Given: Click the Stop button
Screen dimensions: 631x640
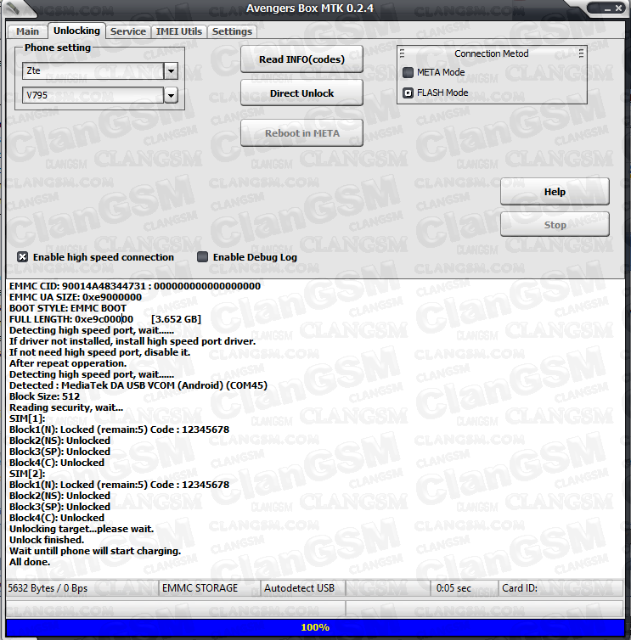Looking at the screenshot, I should click(555, 224).
